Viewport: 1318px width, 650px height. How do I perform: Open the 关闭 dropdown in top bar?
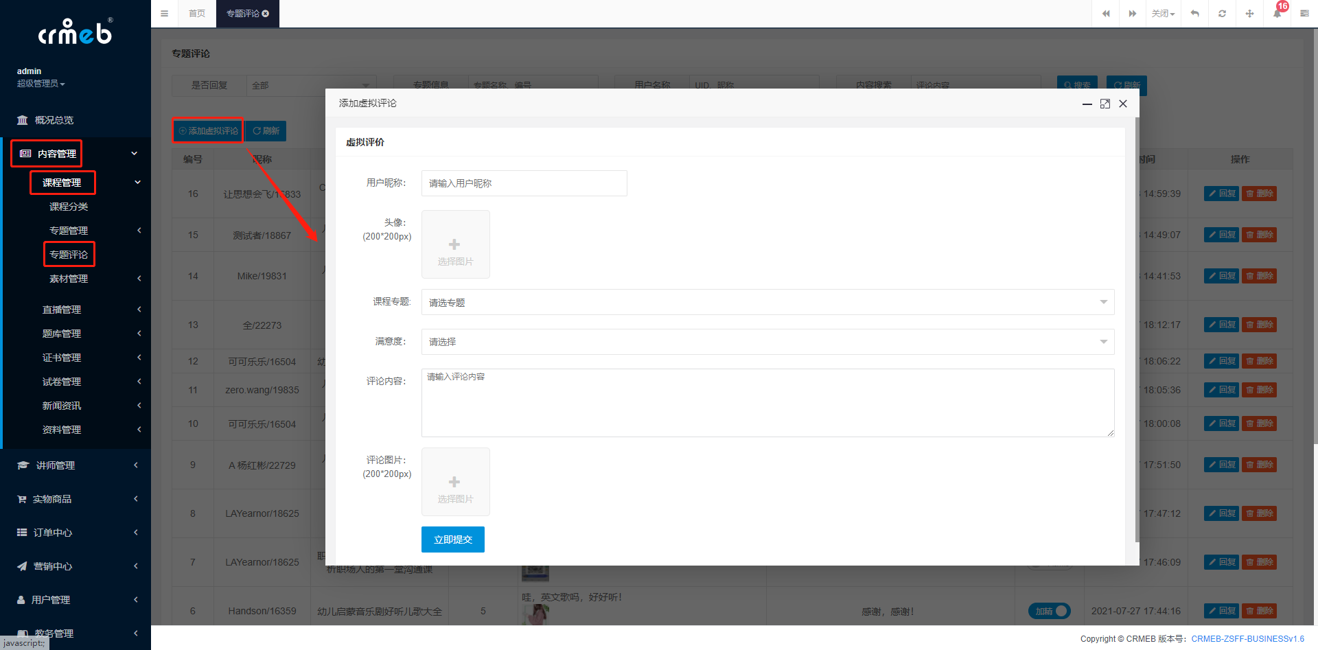1163,14
